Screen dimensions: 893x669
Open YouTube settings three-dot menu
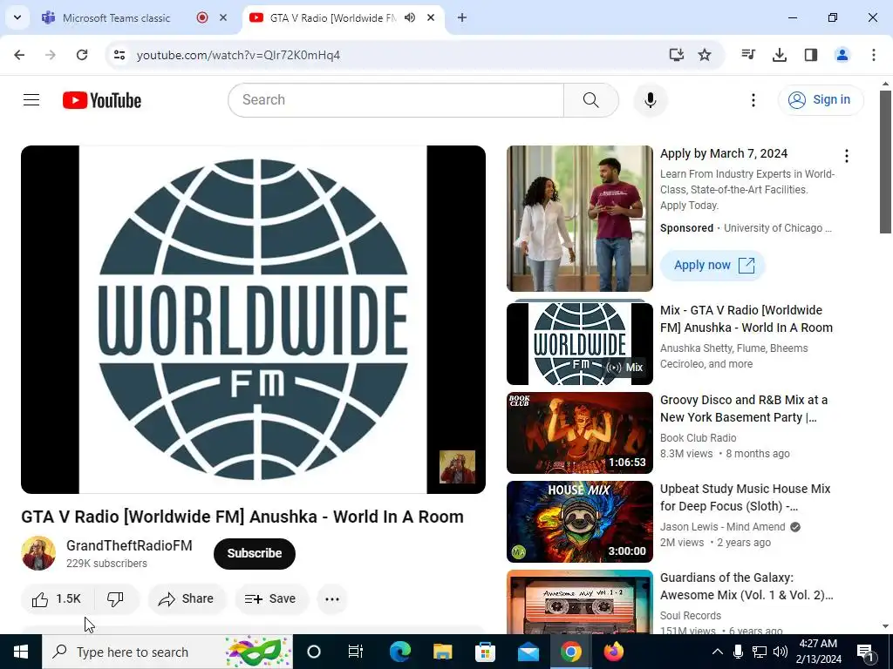pyautogui.click(x=753, y=100)
